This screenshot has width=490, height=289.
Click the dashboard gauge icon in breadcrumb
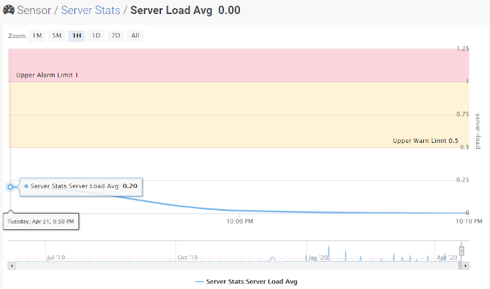tap(8, 10)
